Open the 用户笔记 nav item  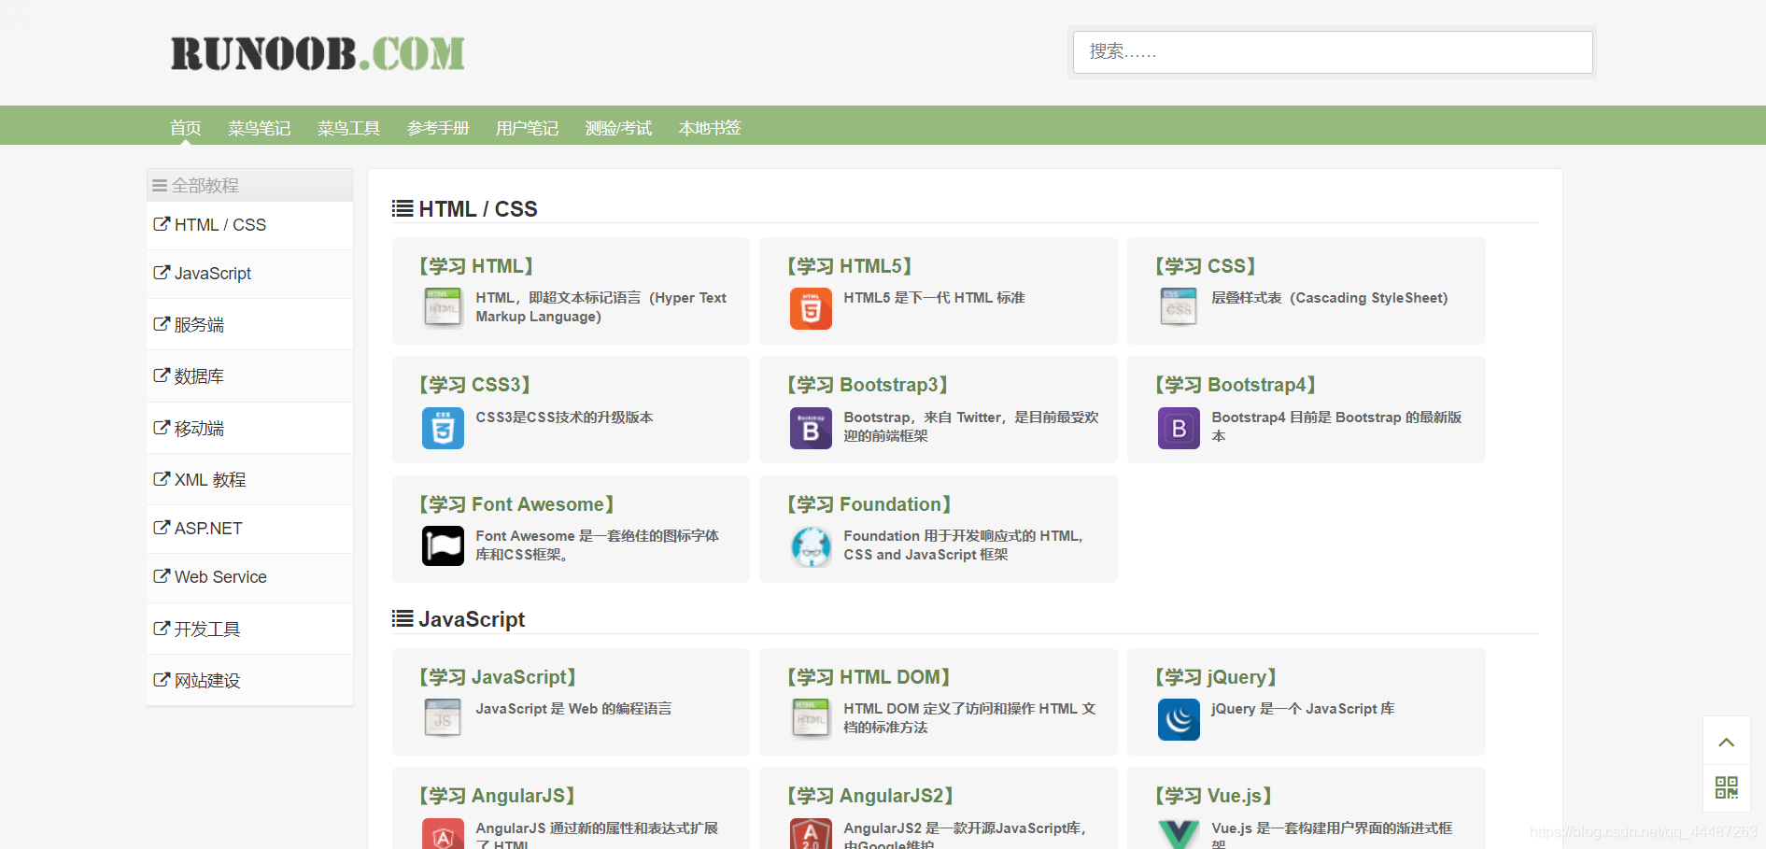tap(528, 128)
